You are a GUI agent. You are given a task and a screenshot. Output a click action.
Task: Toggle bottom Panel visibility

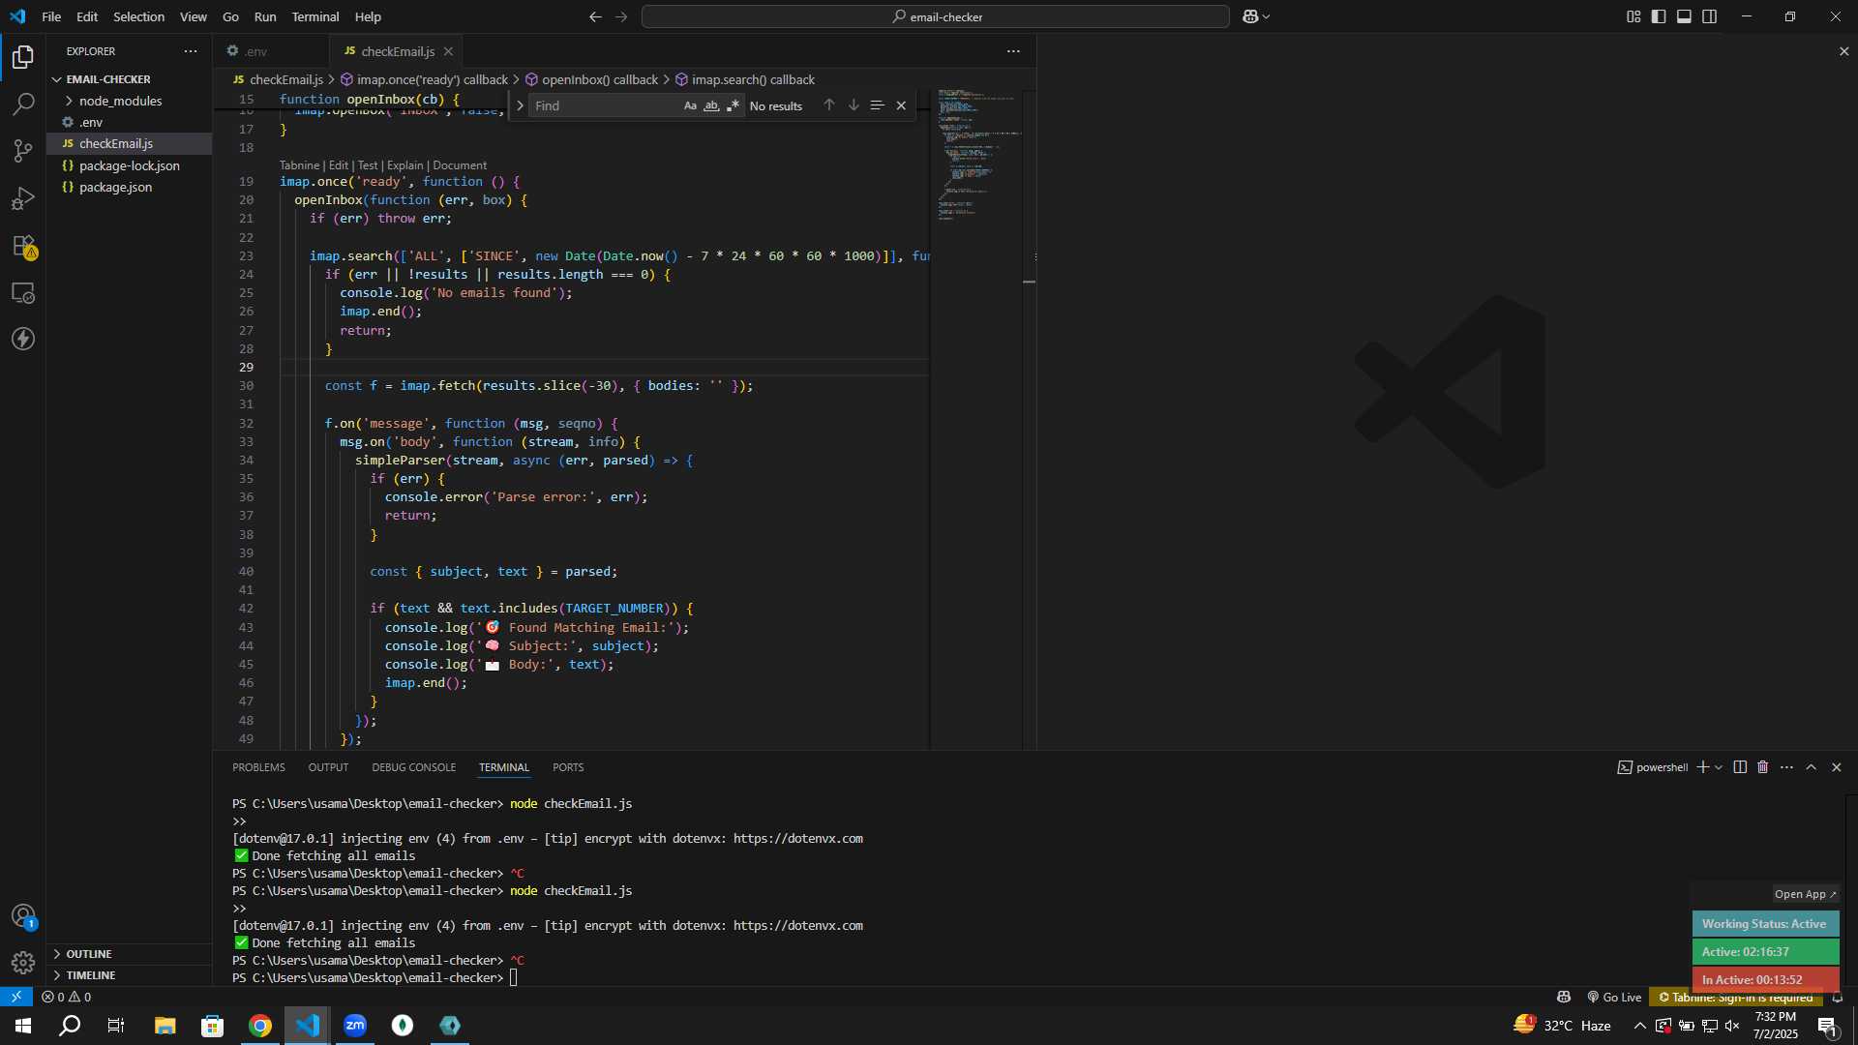(1685, 16)
